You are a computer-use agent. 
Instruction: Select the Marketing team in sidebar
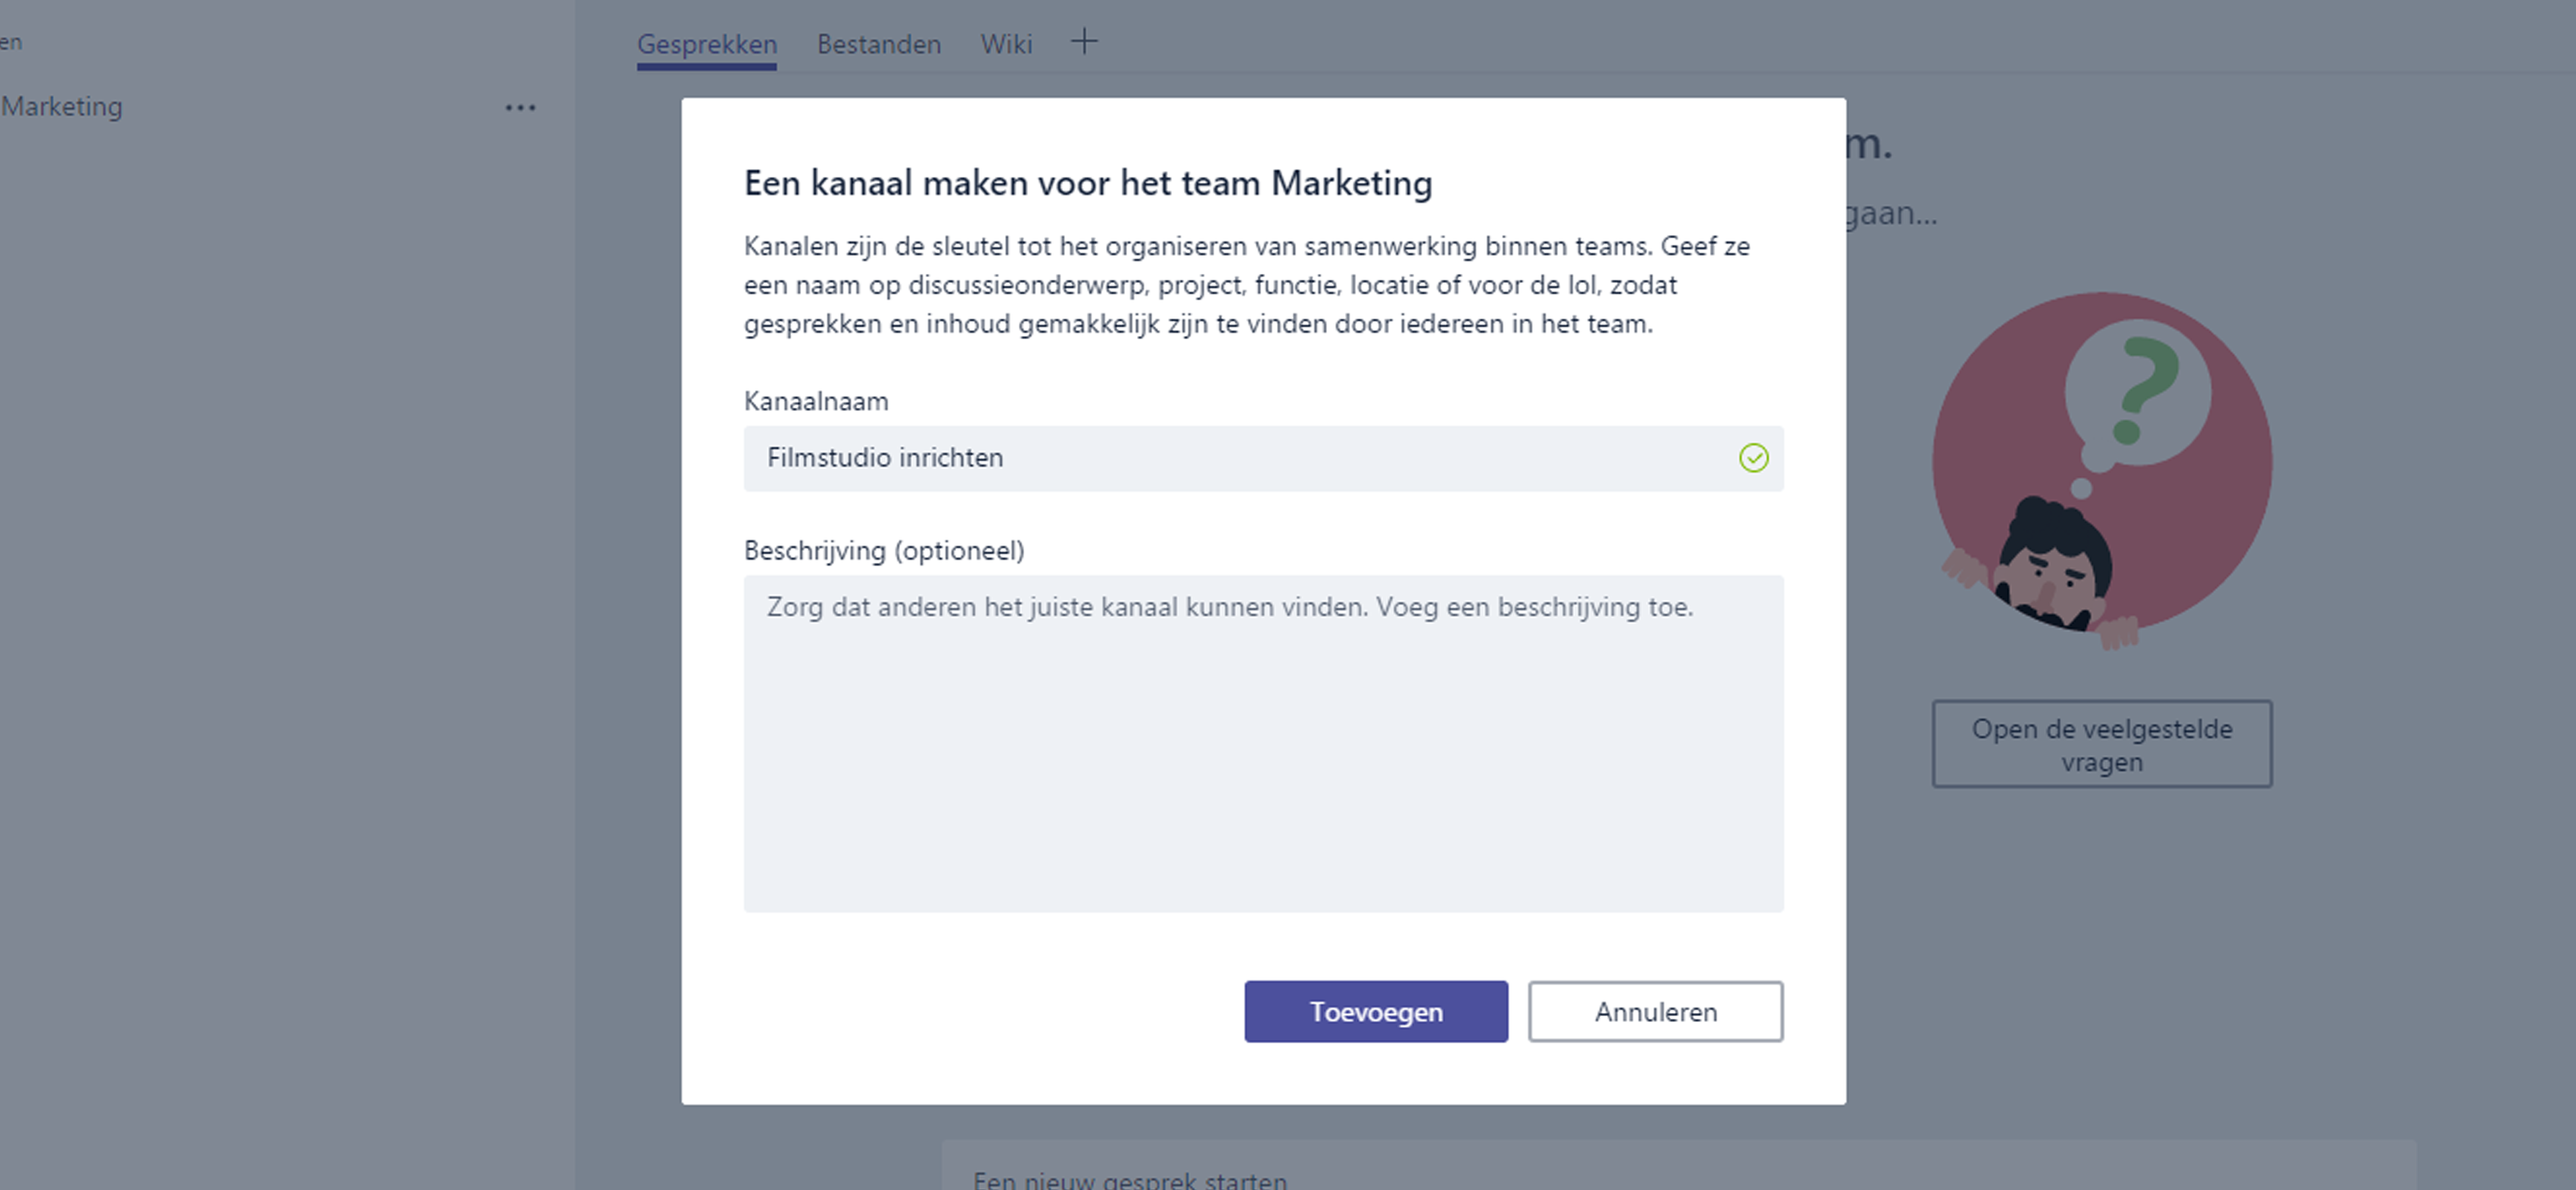62,106
